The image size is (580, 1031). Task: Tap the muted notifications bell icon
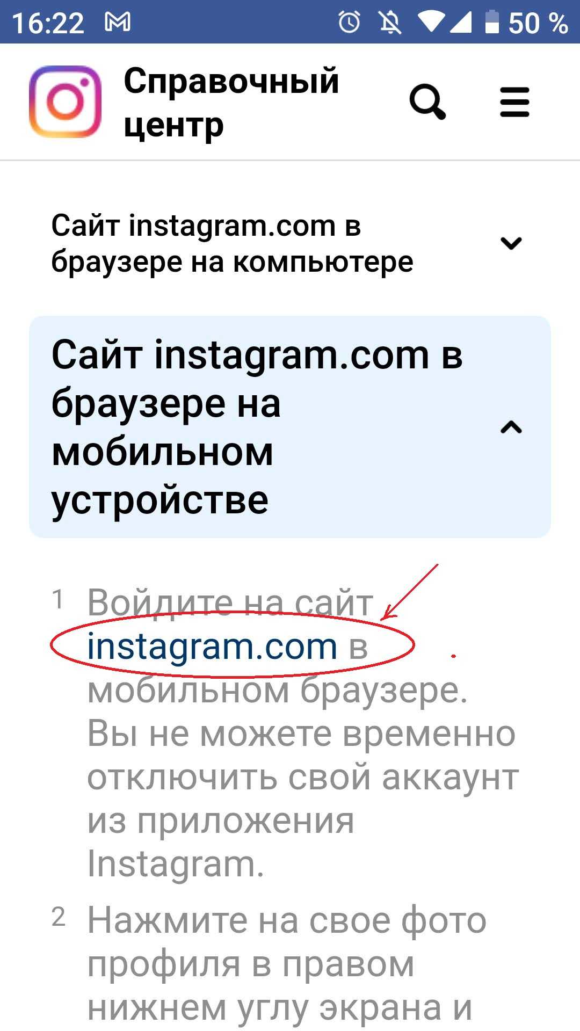(390, 22)
